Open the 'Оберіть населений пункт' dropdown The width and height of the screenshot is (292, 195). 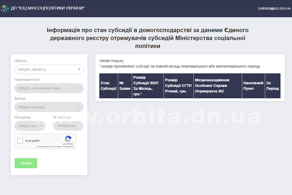[x=49, y=88]
